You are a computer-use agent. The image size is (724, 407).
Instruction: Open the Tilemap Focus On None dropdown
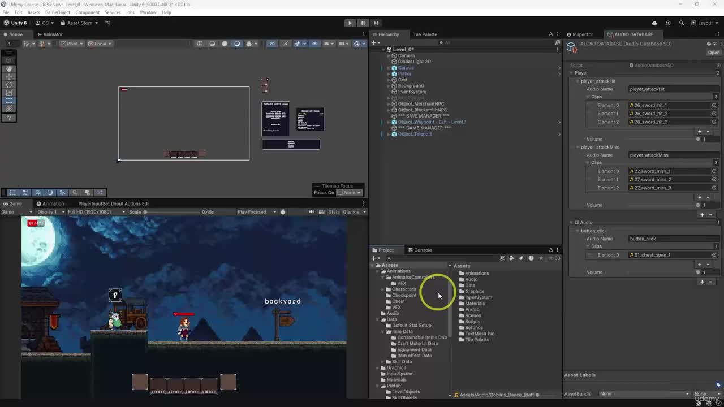click(x=349, y=193)
